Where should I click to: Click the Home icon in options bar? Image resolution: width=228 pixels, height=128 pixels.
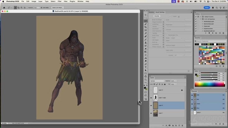pyautogui.click(x=4, y=7)
